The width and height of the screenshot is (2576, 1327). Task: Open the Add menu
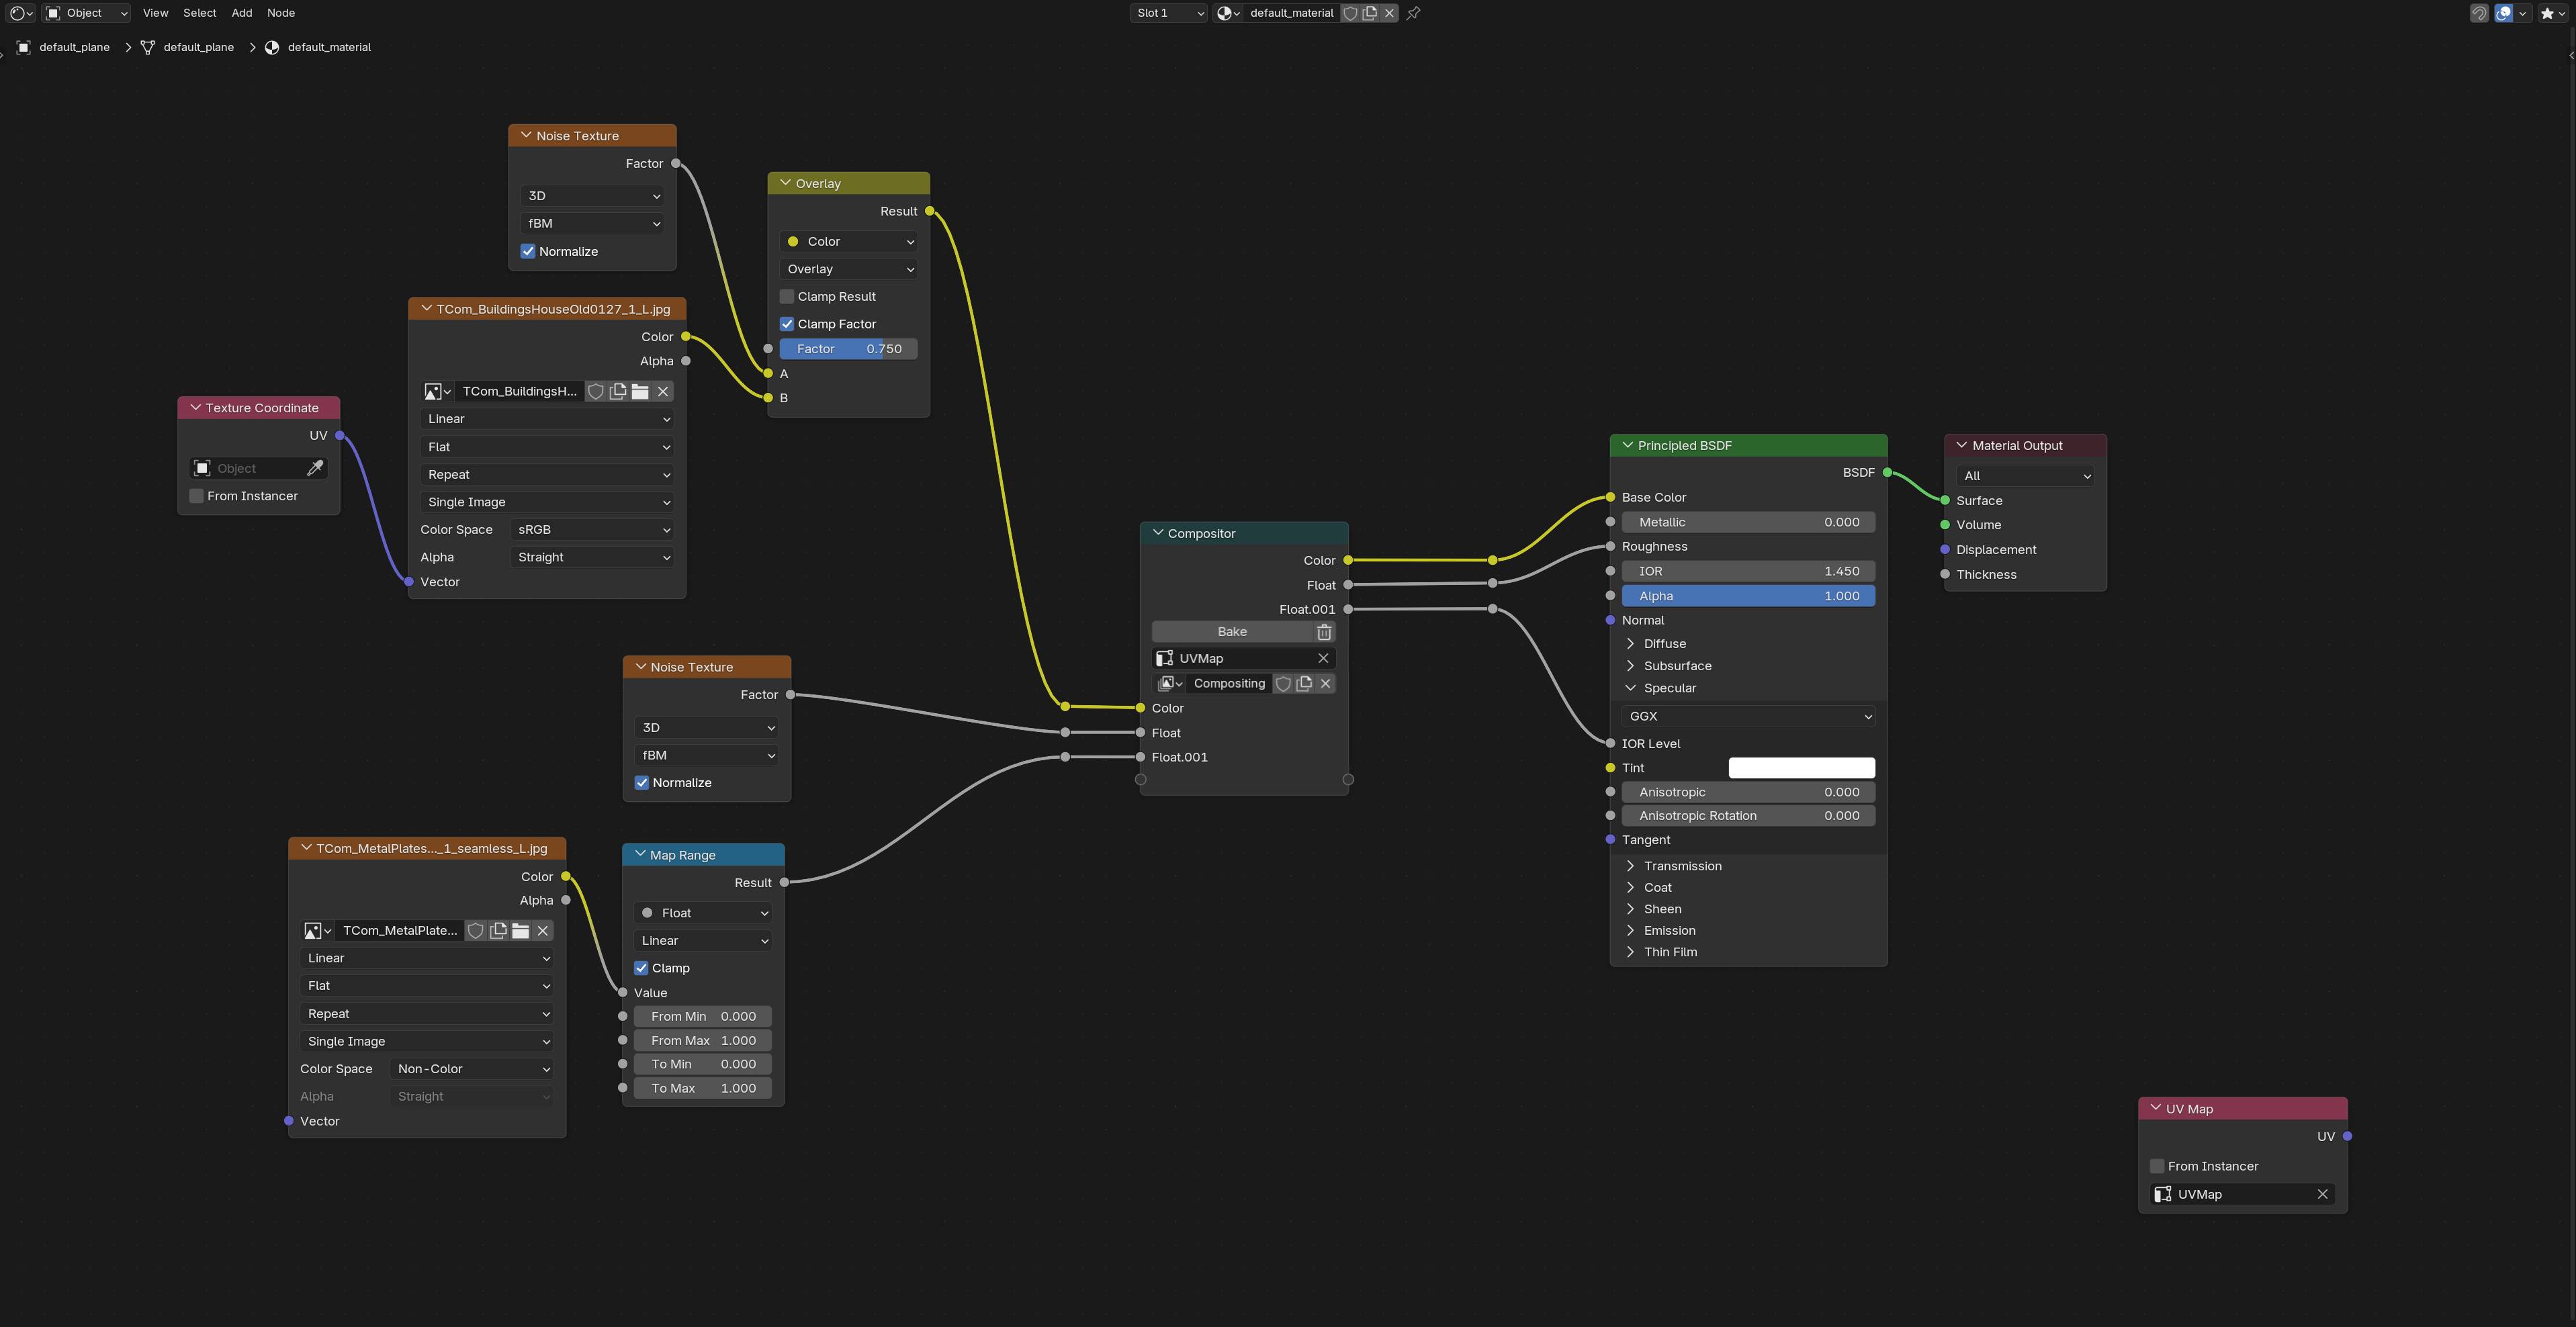click(242, 13)
